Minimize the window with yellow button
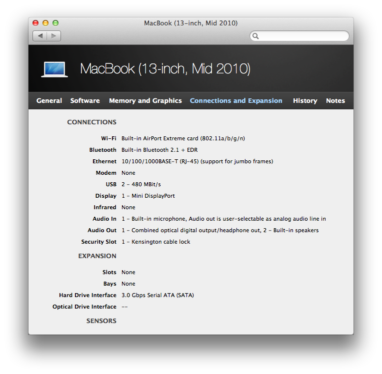The height and width of the screenshot is (374, 382). tap(45, 23)
